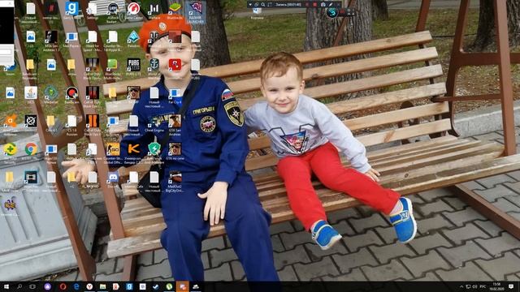Open taskbar search magnifier
Viewport: 520px width, 292px height.
coord(19,286)
